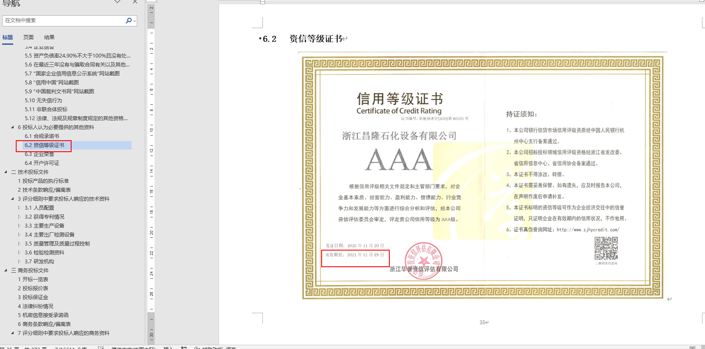Select heading '3 评分细则中要求投标人响应的技术资料'

63,199
